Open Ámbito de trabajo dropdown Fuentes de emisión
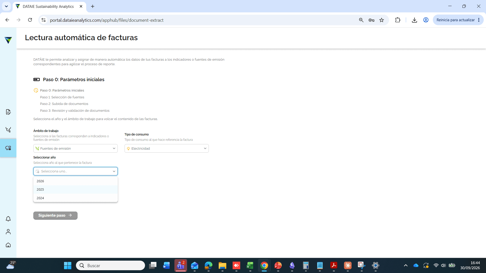This screenshot has height=273, width=486. [75, 148]
